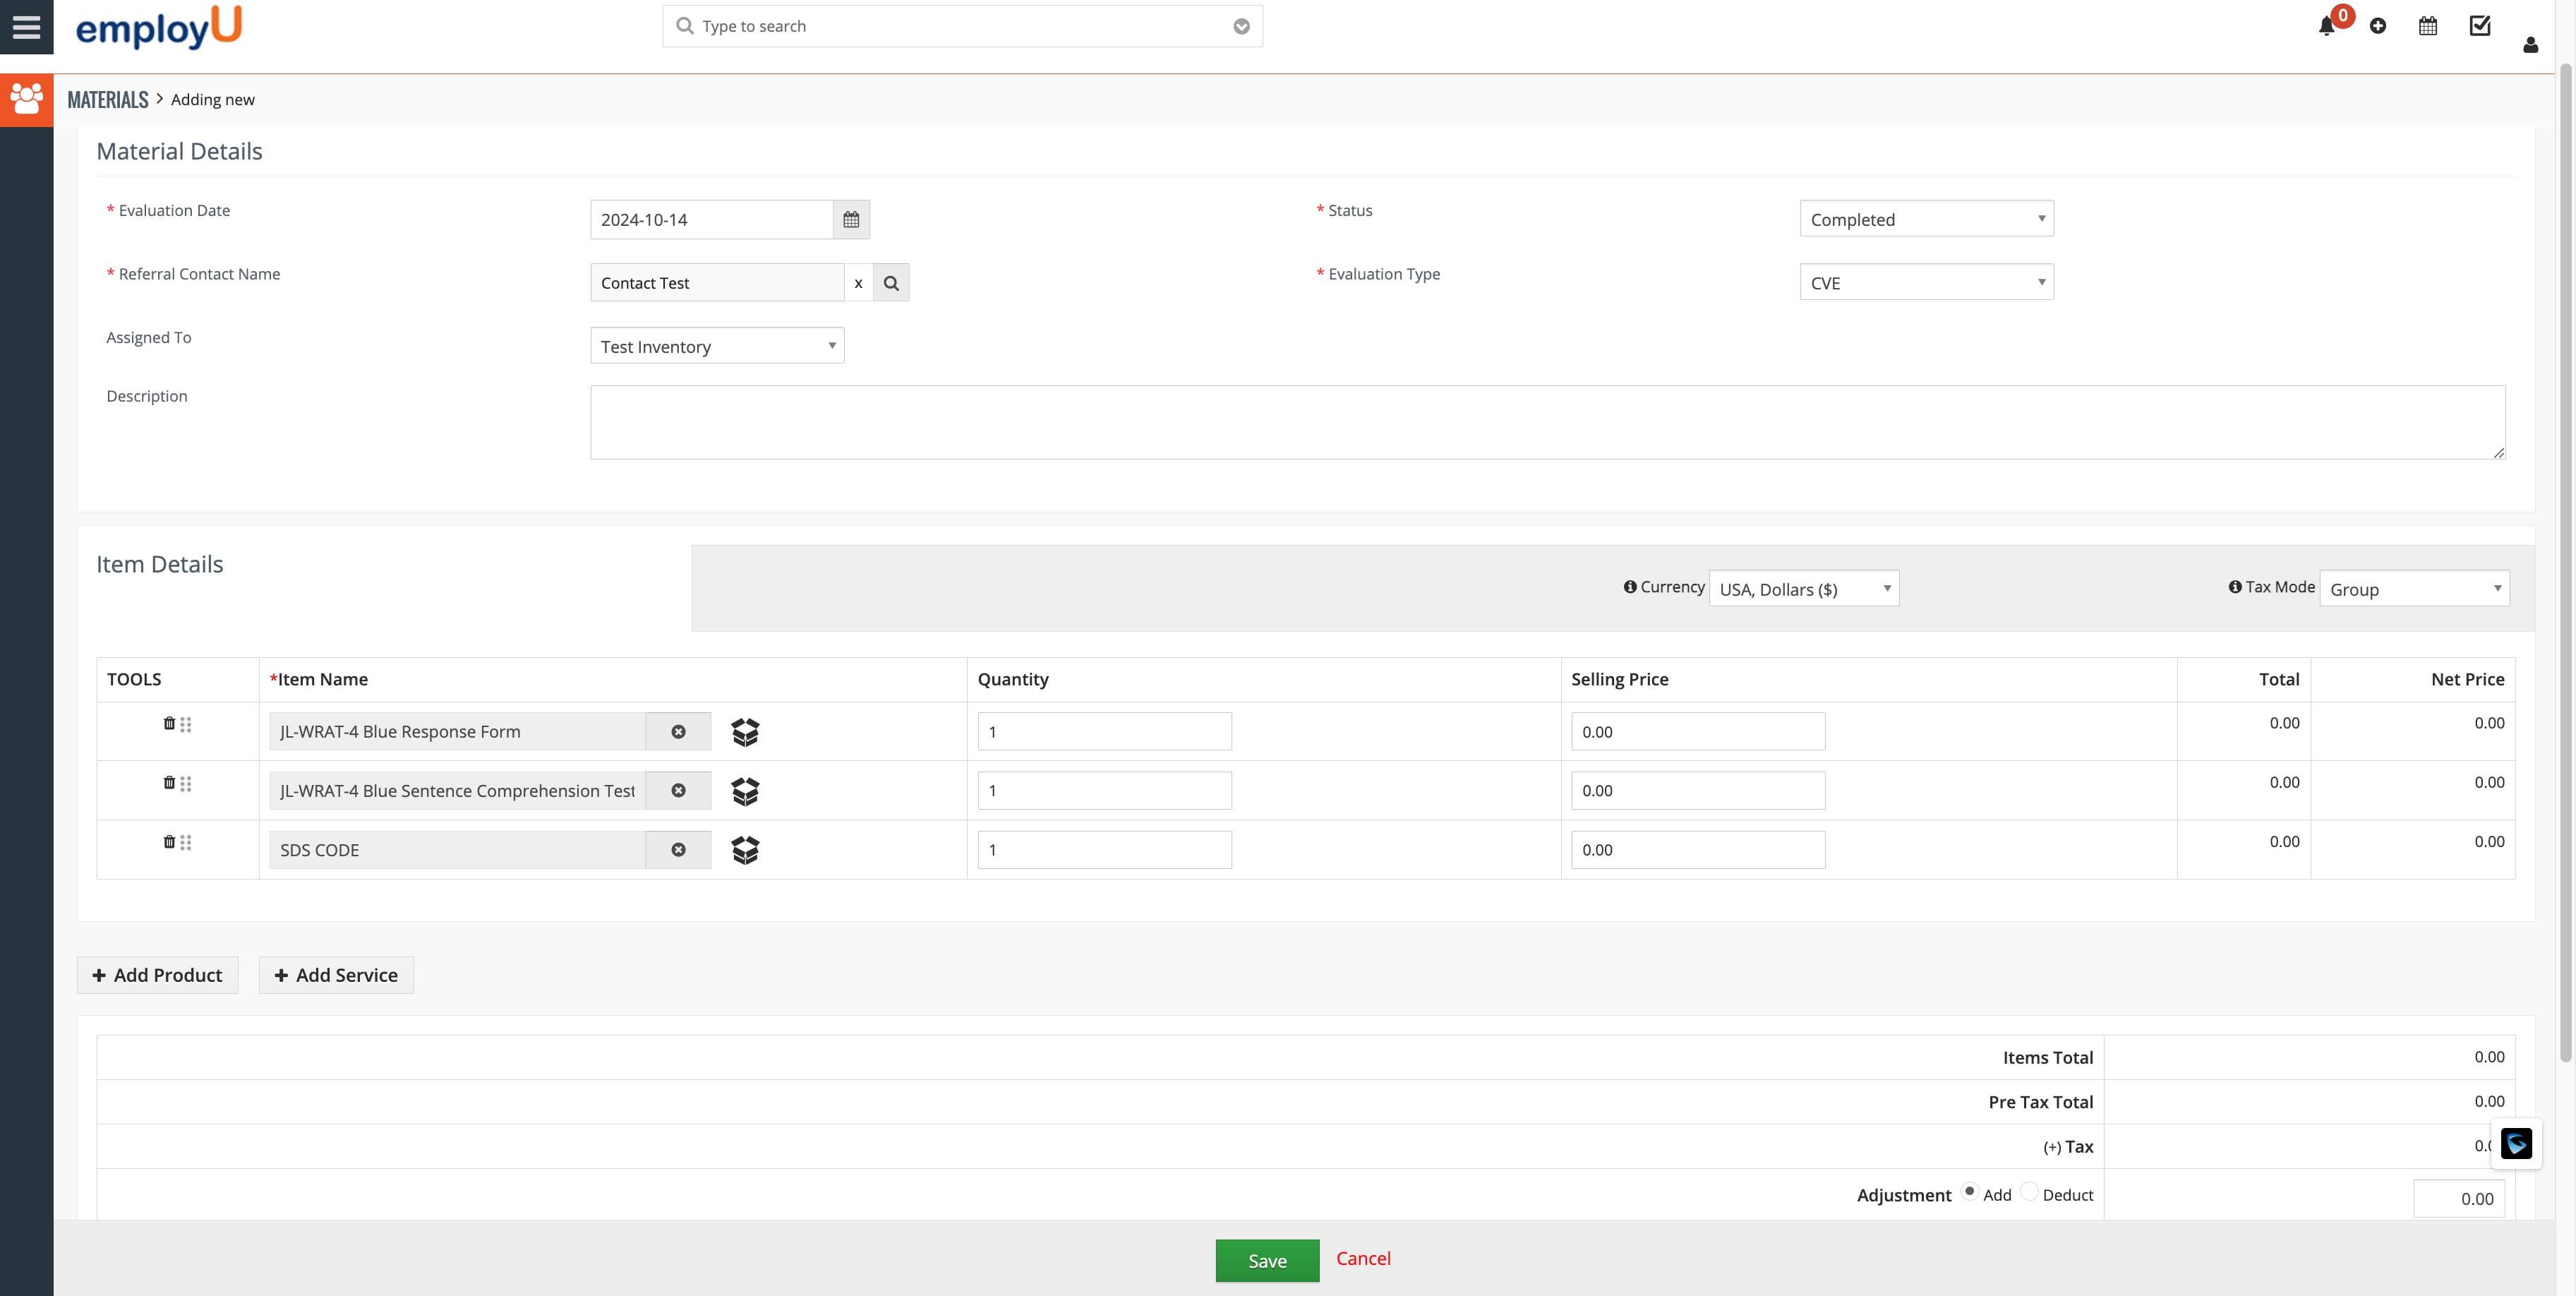Click the Description text area

pyautogui.click(x=1546, y=423)
